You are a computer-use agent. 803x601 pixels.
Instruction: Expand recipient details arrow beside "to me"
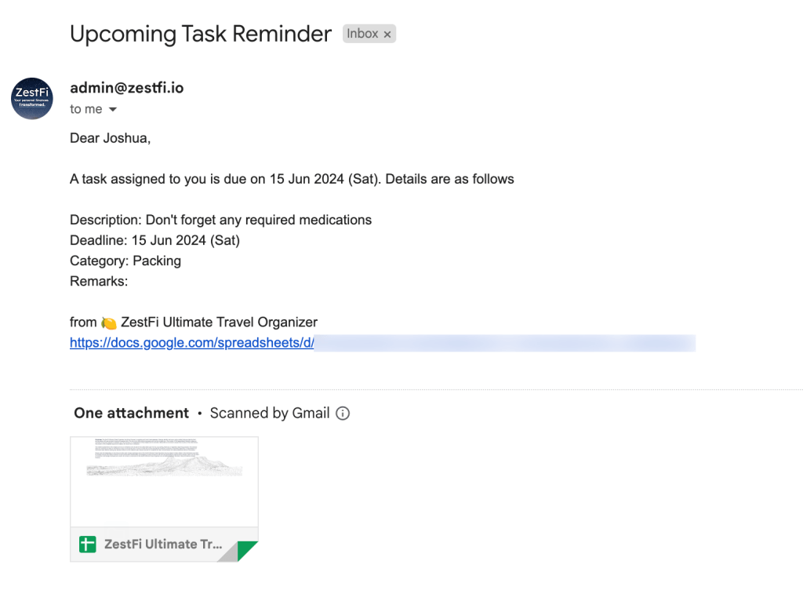pyautogui.click(x=113, y=110)
